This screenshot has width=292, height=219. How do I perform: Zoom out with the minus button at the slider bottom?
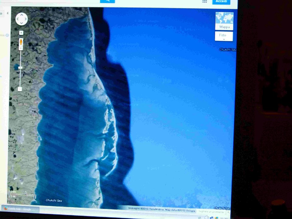20,89
